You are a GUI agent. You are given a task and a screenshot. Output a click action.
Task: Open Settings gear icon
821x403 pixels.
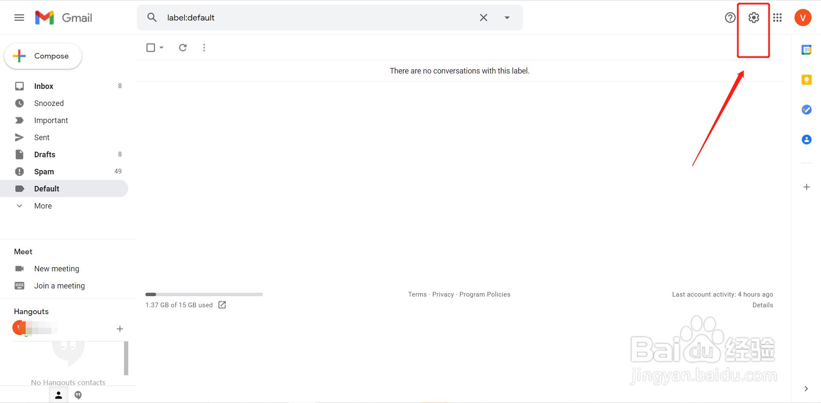(x=753, y=18)
